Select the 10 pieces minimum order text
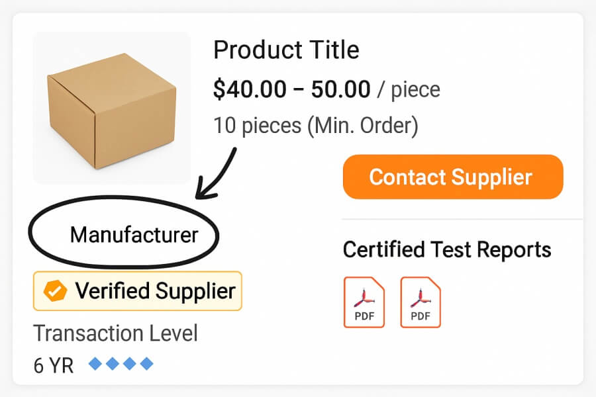 (258, 124)
